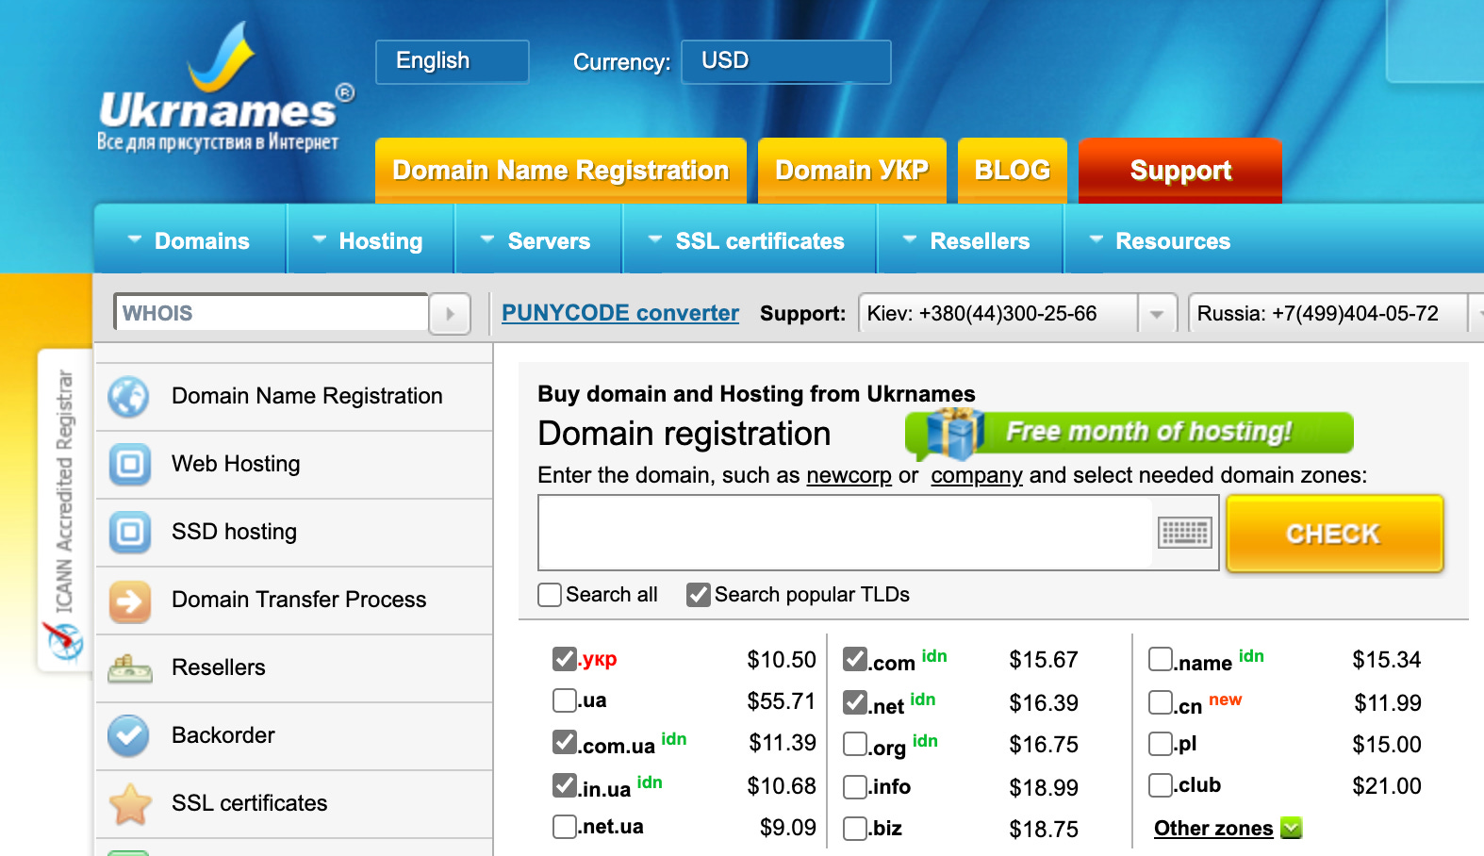Image resolution: width=1484 pixels, height=856 pixels.
Task: Expand the Servers navigation menu
Action: pos(537,241)
